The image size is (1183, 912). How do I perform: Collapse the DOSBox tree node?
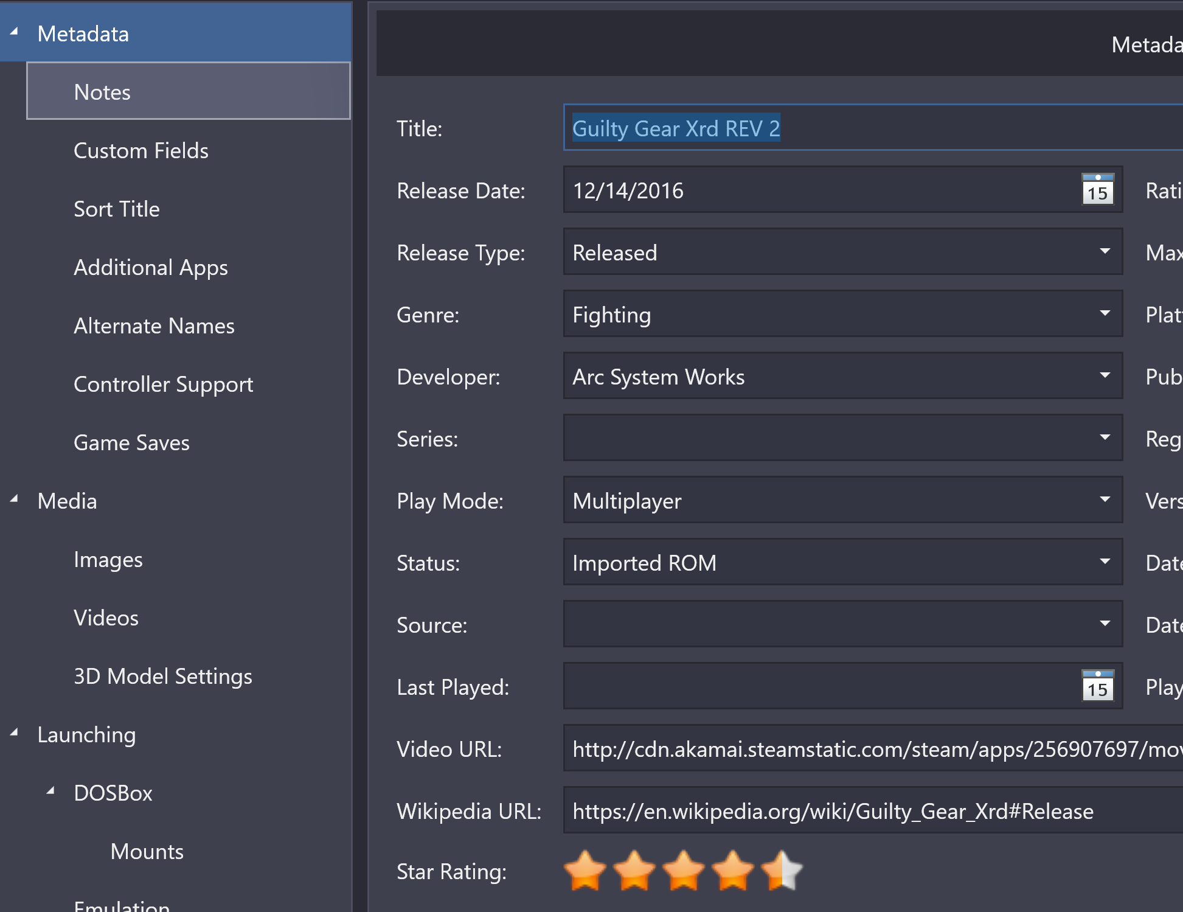(x=50, y=791)
